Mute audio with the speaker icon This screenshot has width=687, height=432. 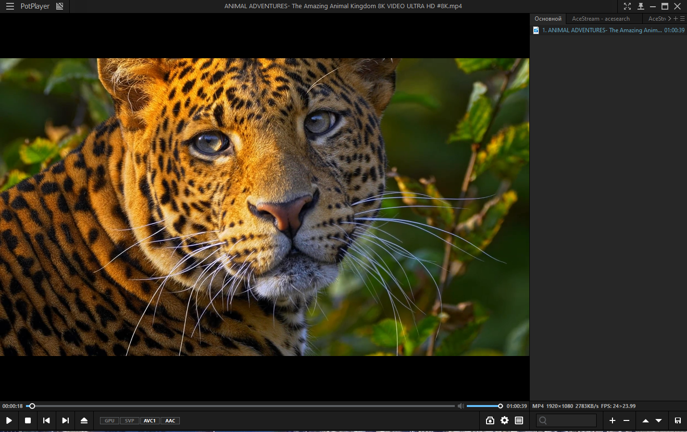(461, 406)
